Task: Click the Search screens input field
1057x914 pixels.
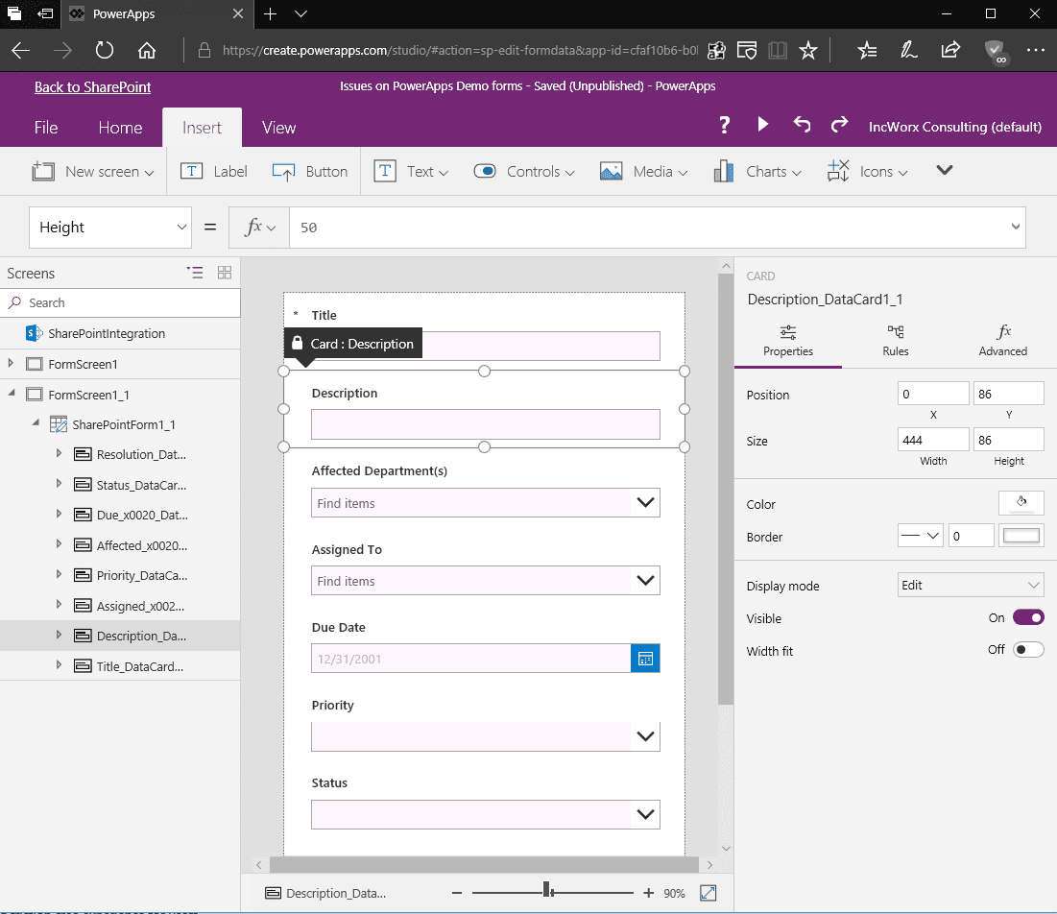Action: coord(120,302)
